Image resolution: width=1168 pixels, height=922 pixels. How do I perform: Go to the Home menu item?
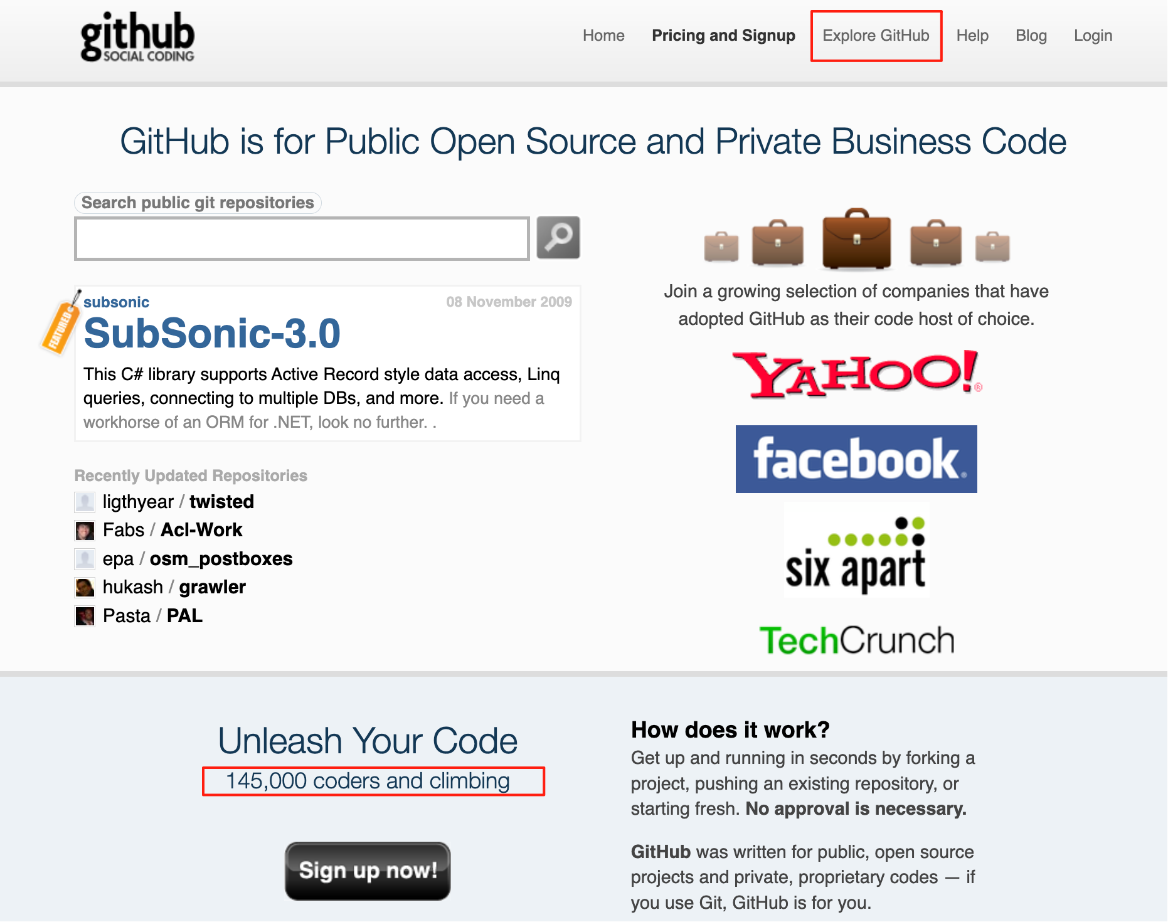point(603,36)
